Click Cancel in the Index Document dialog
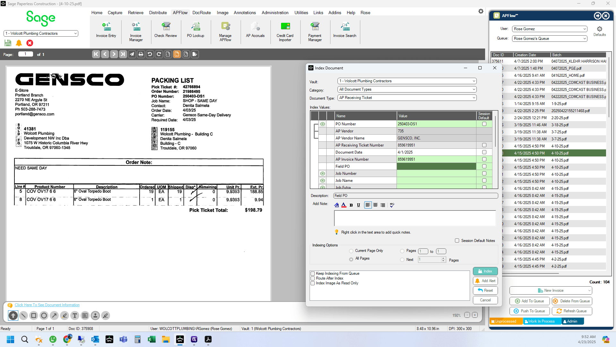This screenshot has width=616, height=347. click(x=485, y=300)
